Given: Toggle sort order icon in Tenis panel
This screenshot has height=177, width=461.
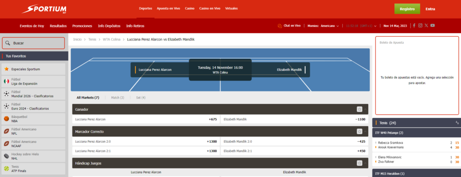Looking at the screenshot, I should coord(457,123).
